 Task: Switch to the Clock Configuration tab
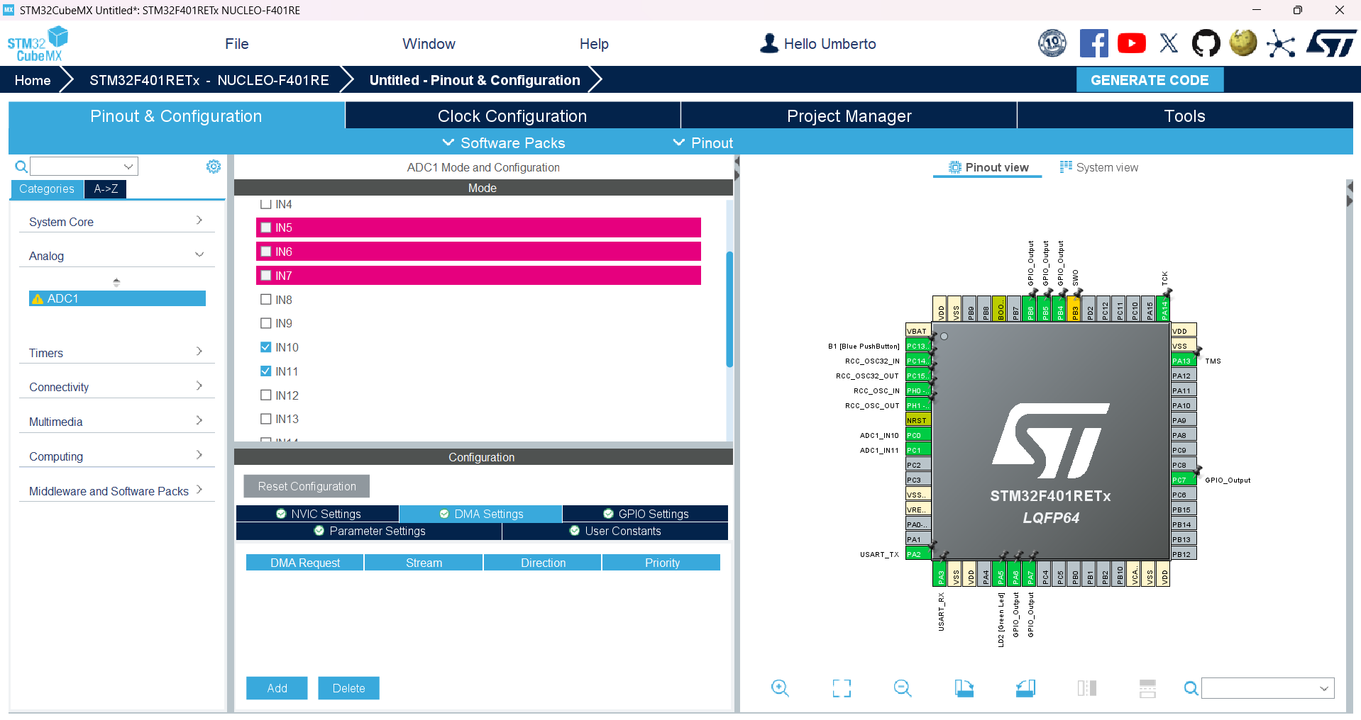512,116
